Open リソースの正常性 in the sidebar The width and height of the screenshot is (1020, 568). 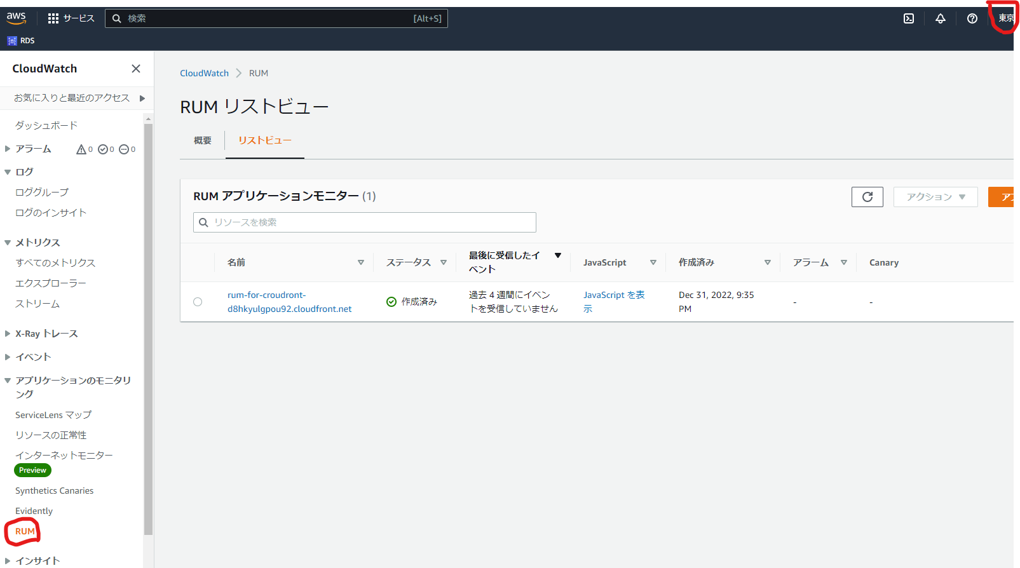coord(51,435)
